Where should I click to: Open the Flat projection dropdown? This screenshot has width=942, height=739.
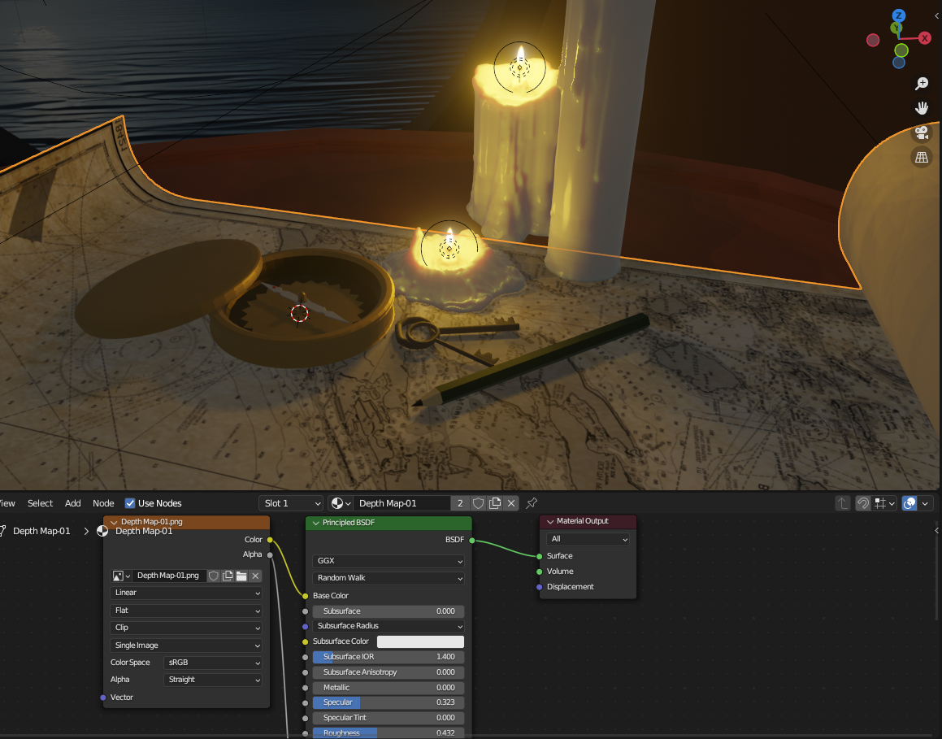coord(186,611)
